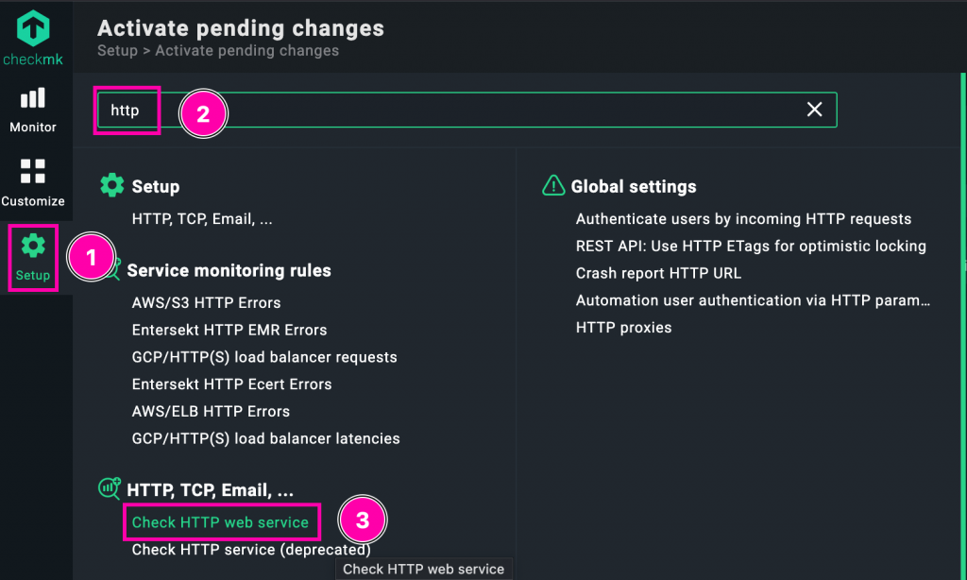Click the http search input field

pyautogui.click(x=472, y=110)
